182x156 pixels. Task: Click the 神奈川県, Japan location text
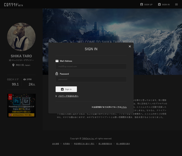click(23, 65)
